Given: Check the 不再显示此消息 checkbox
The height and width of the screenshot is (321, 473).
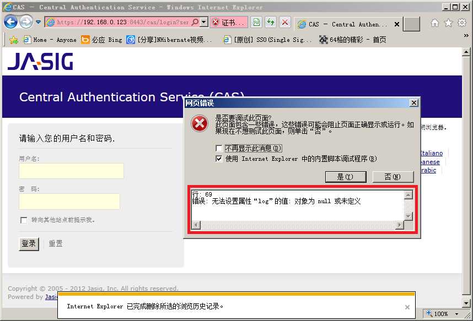Looking at the screenshot, I should pyautogui.click(x=219, y=148).
